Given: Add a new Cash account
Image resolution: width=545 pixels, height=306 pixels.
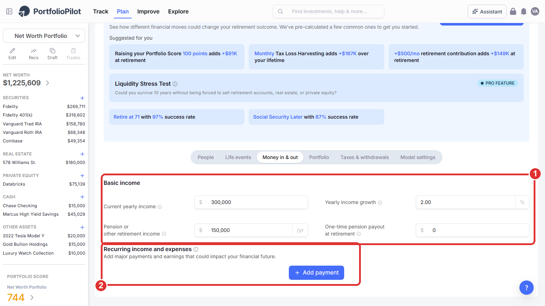Looking at the screenshot, I should pyautogui.click(x=82, y=197).
